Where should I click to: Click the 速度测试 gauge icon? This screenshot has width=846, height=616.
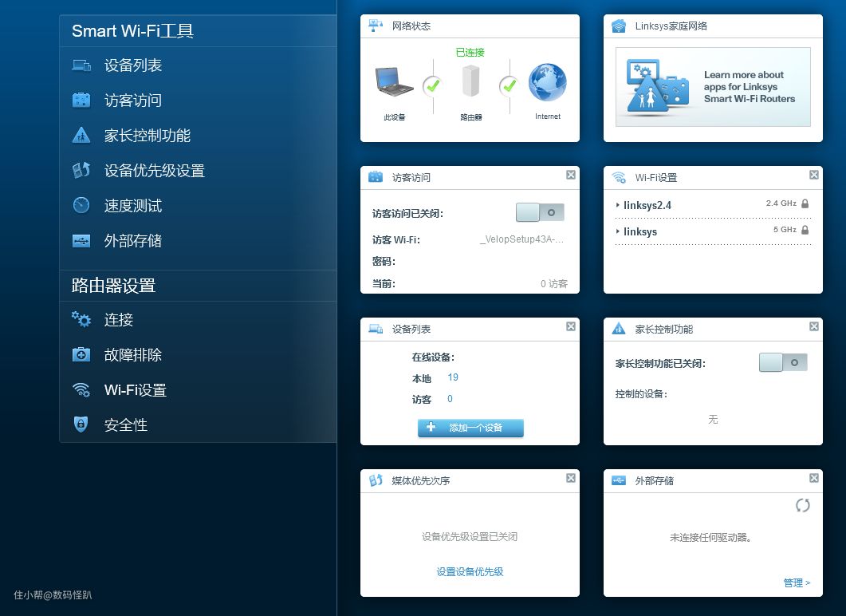[81, 206]
